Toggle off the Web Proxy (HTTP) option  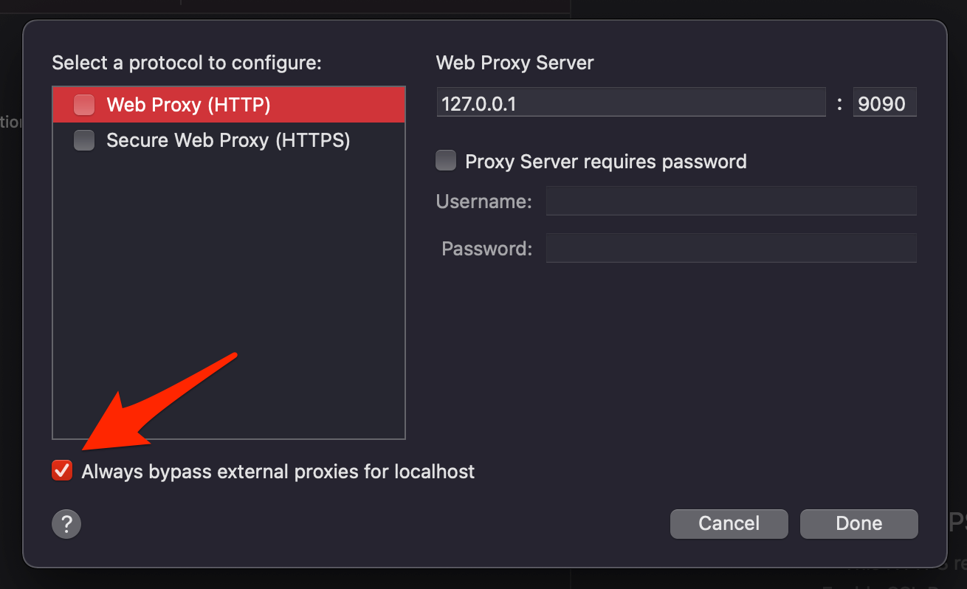[x=83, y=104]
